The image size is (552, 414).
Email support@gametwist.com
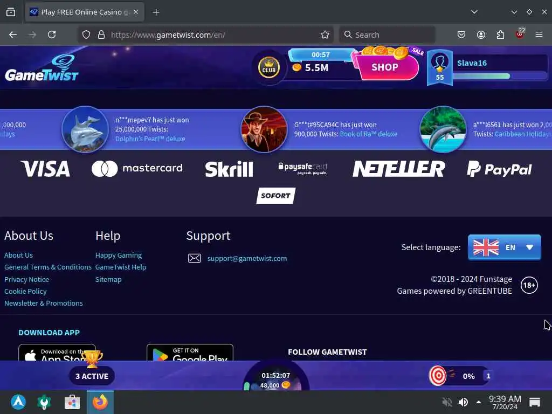point(247,258)
